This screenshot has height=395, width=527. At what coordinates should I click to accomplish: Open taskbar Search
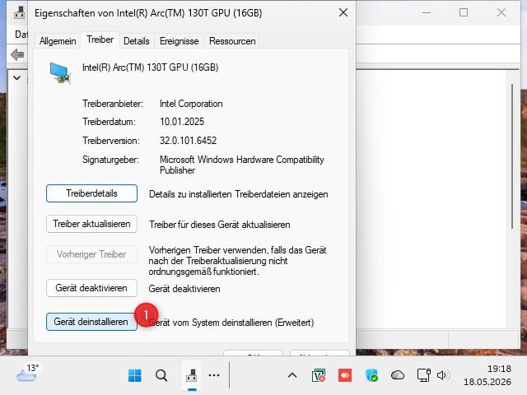(161, 375)
